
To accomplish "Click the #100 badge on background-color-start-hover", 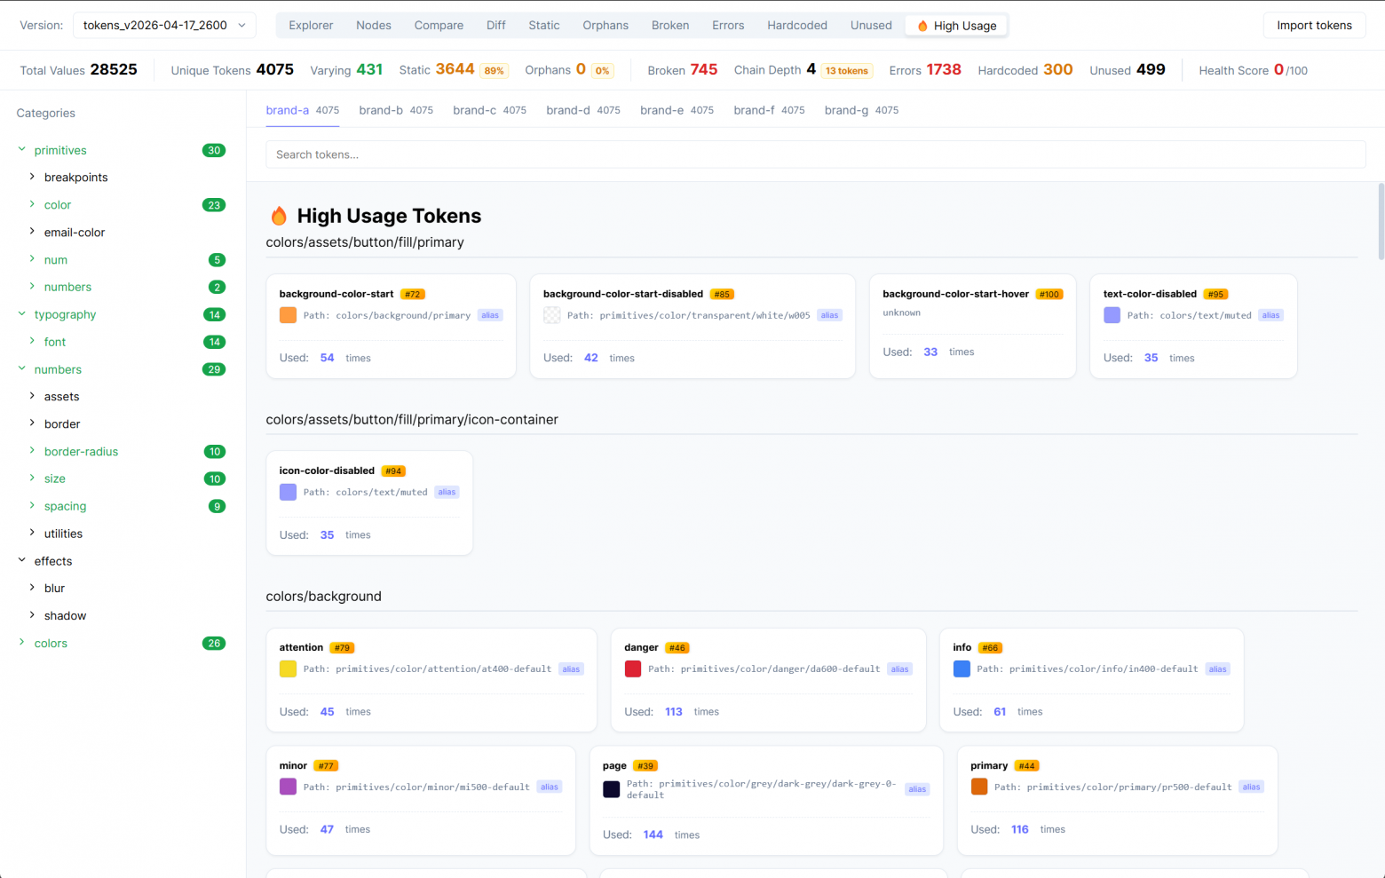I will [1049, 294].
